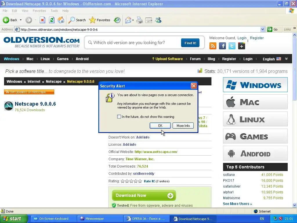Click the Go arrow button
The image size is (297, 223).
tap(272, 29)
